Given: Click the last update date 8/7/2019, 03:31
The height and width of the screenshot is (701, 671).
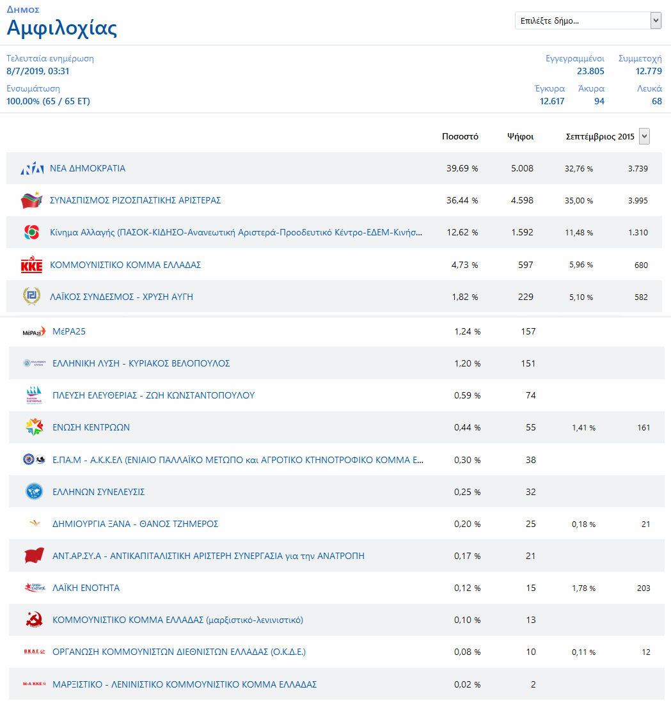Looking at the screenshot, I should tap(38, 71).
